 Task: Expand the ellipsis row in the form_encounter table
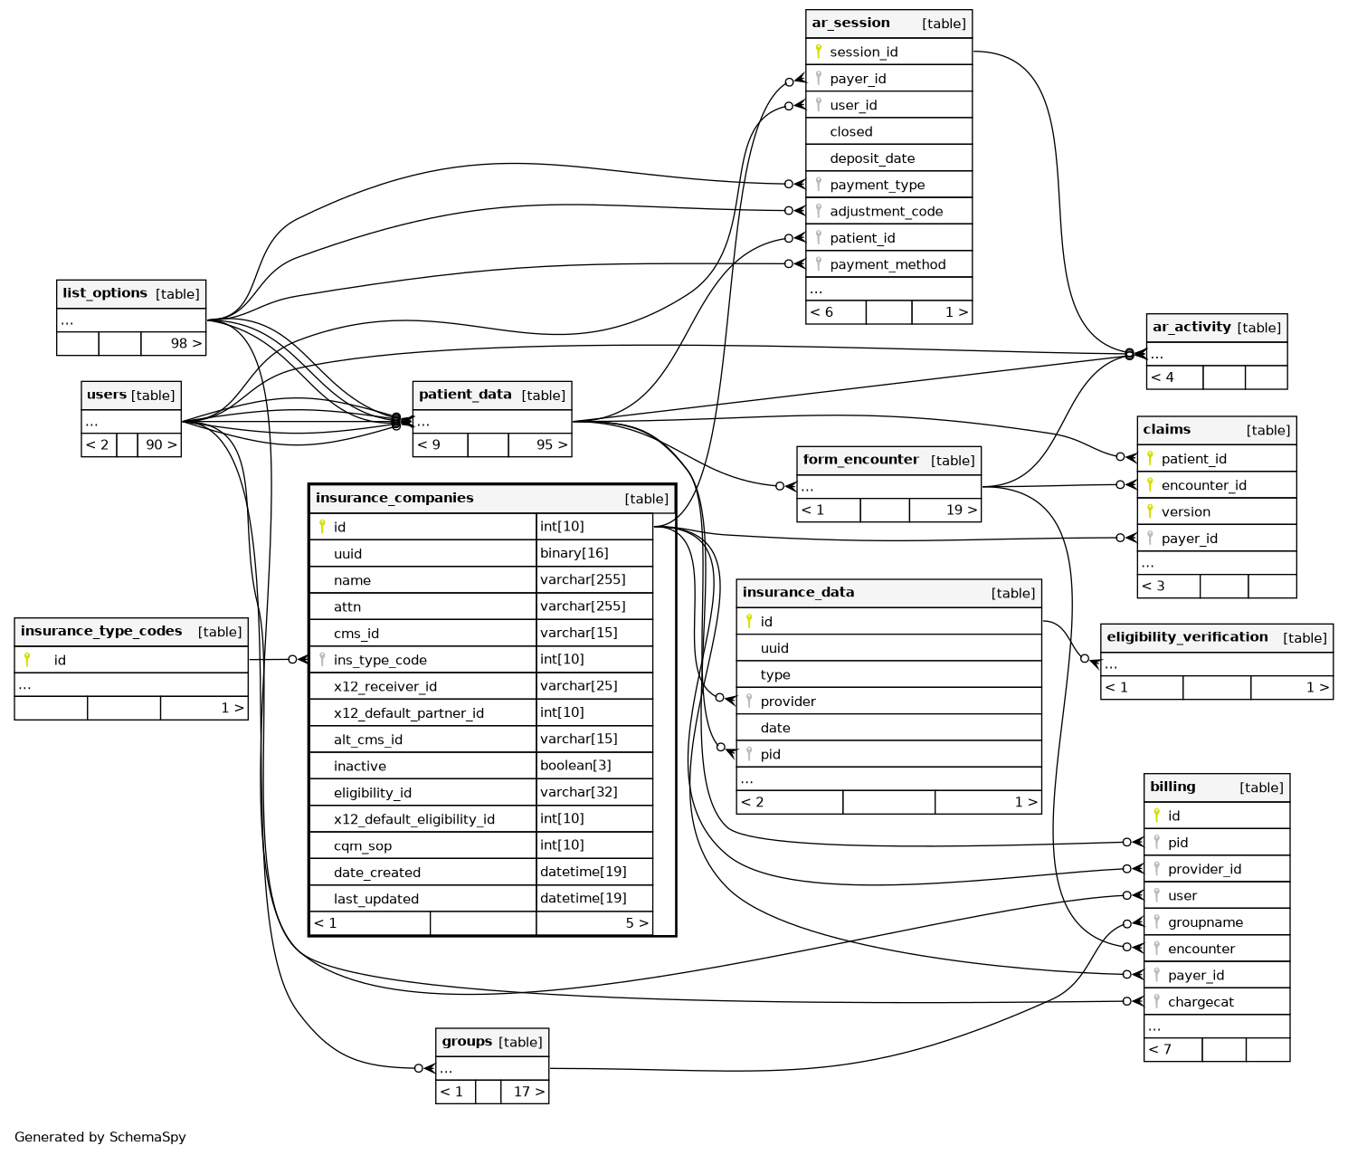807,487
